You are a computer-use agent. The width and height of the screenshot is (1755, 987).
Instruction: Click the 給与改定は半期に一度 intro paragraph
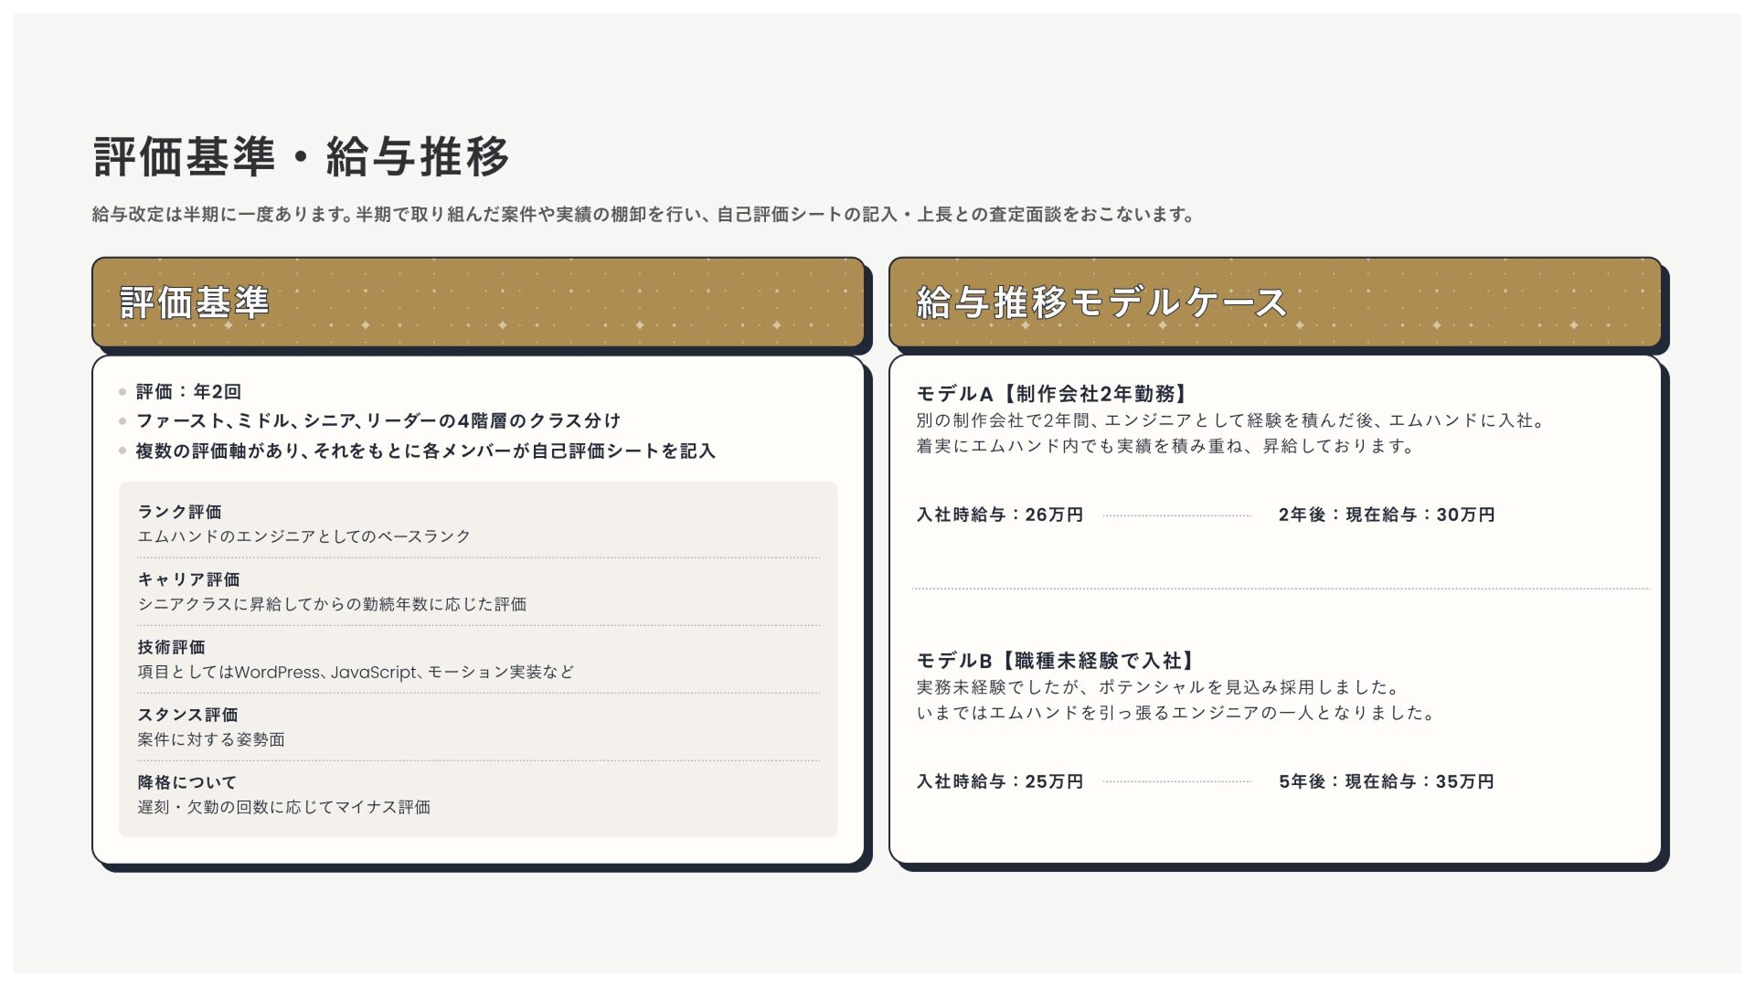pos(643,215)
